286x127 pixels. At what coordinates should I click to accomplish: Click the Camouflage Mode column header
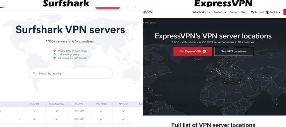click(x=57, y=104)
